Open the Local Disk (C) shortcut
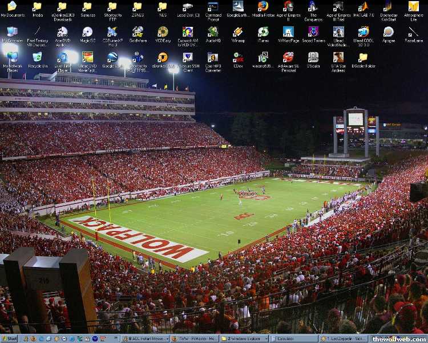This screenshot has width=428, height=343. [188, 7]
